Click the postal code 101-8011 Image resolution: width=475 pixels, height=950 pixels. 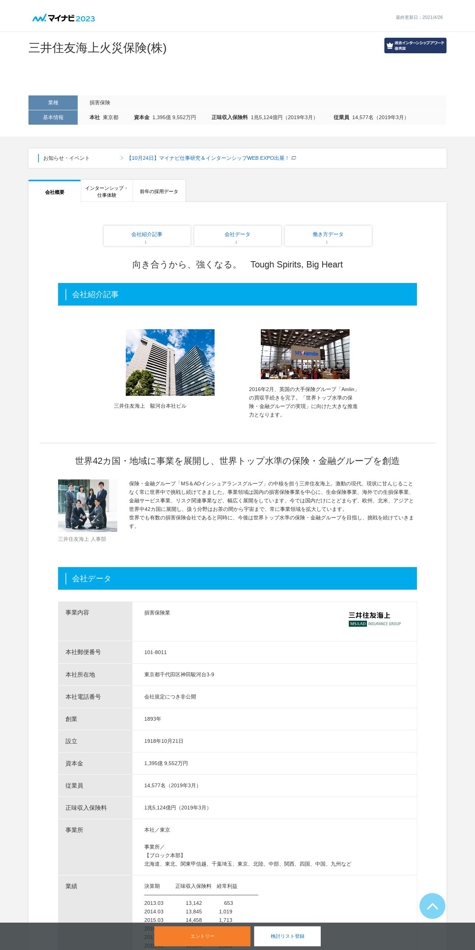click(x=155, y=652)
